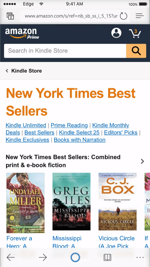Screen dimensions: 150x267
Task: Navigate to Books with Narration
Action: 80,140
